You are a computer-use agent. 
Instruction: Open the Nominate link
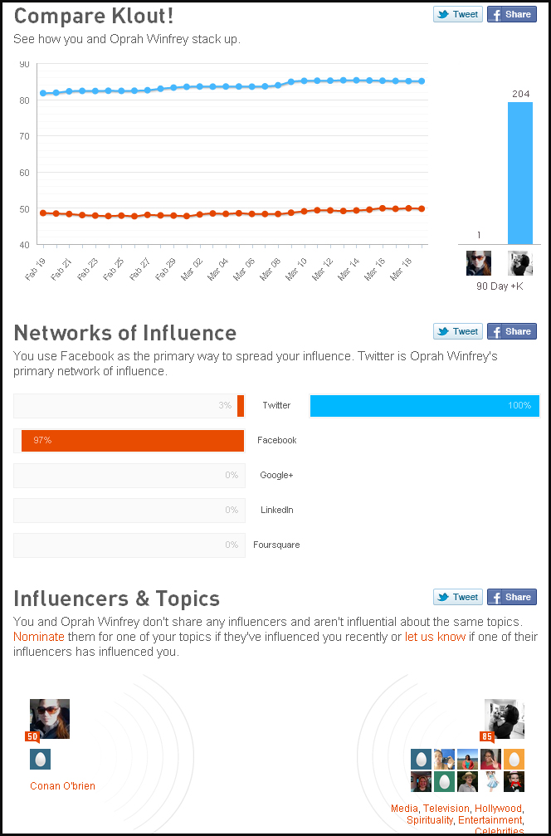coord(38,637)
